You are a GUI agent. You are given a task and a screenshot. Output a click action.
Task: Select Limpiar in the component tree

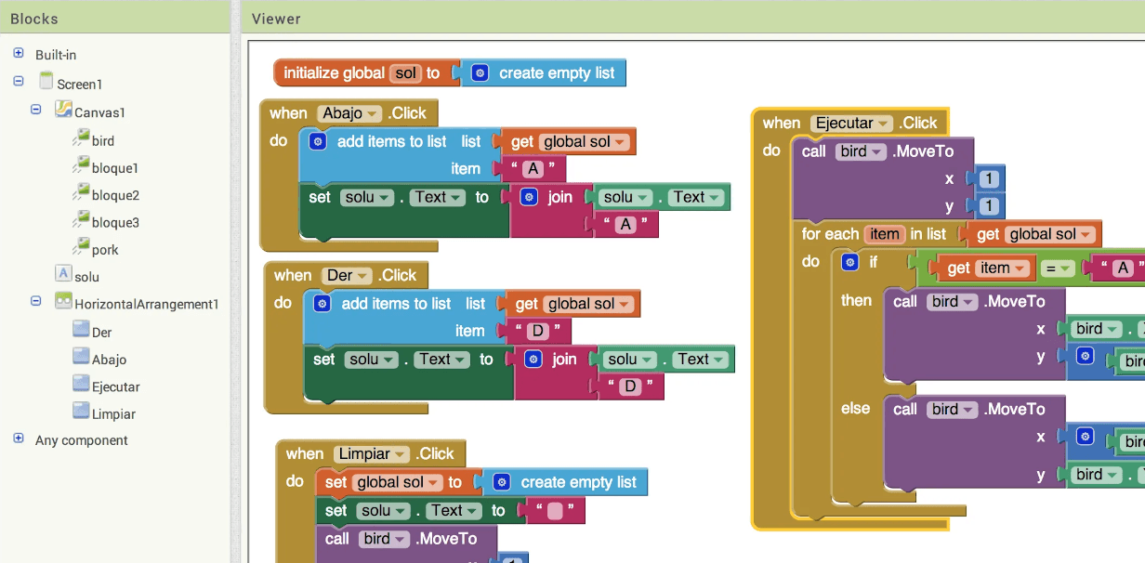(113, 413)
